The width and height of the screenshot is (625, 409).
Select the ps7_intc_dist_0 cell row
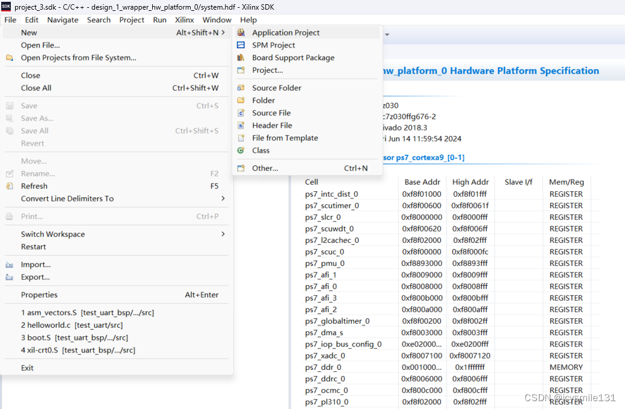coord(331,194)
